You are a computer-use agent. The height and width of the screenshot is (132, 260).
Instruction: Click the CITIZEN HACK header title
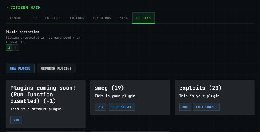tap(25, 7)
